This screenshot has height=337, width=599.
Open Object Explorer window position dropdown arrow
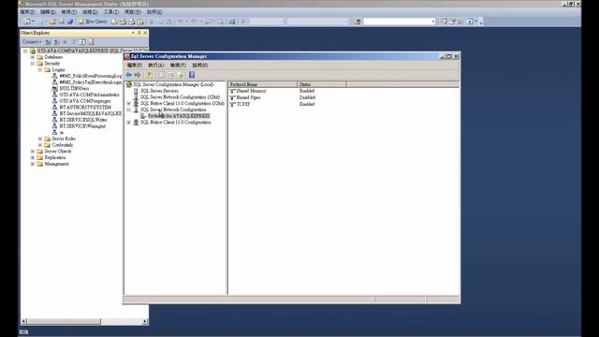coord(133,33)
